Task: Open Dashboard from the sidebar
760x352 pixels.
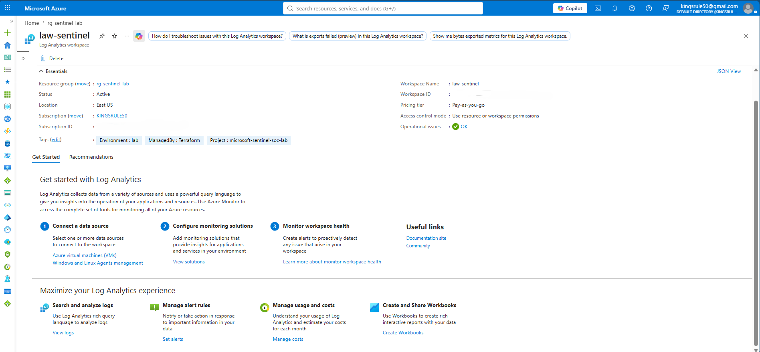Action: 7,57
